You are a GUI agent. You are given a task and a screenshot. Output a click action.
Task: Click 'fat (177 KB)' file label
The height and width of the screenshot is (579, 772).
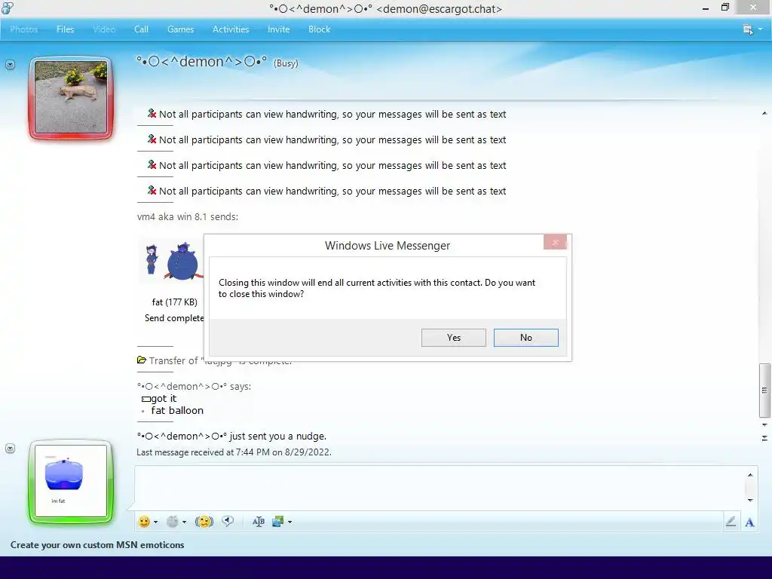tap(175, 302)
